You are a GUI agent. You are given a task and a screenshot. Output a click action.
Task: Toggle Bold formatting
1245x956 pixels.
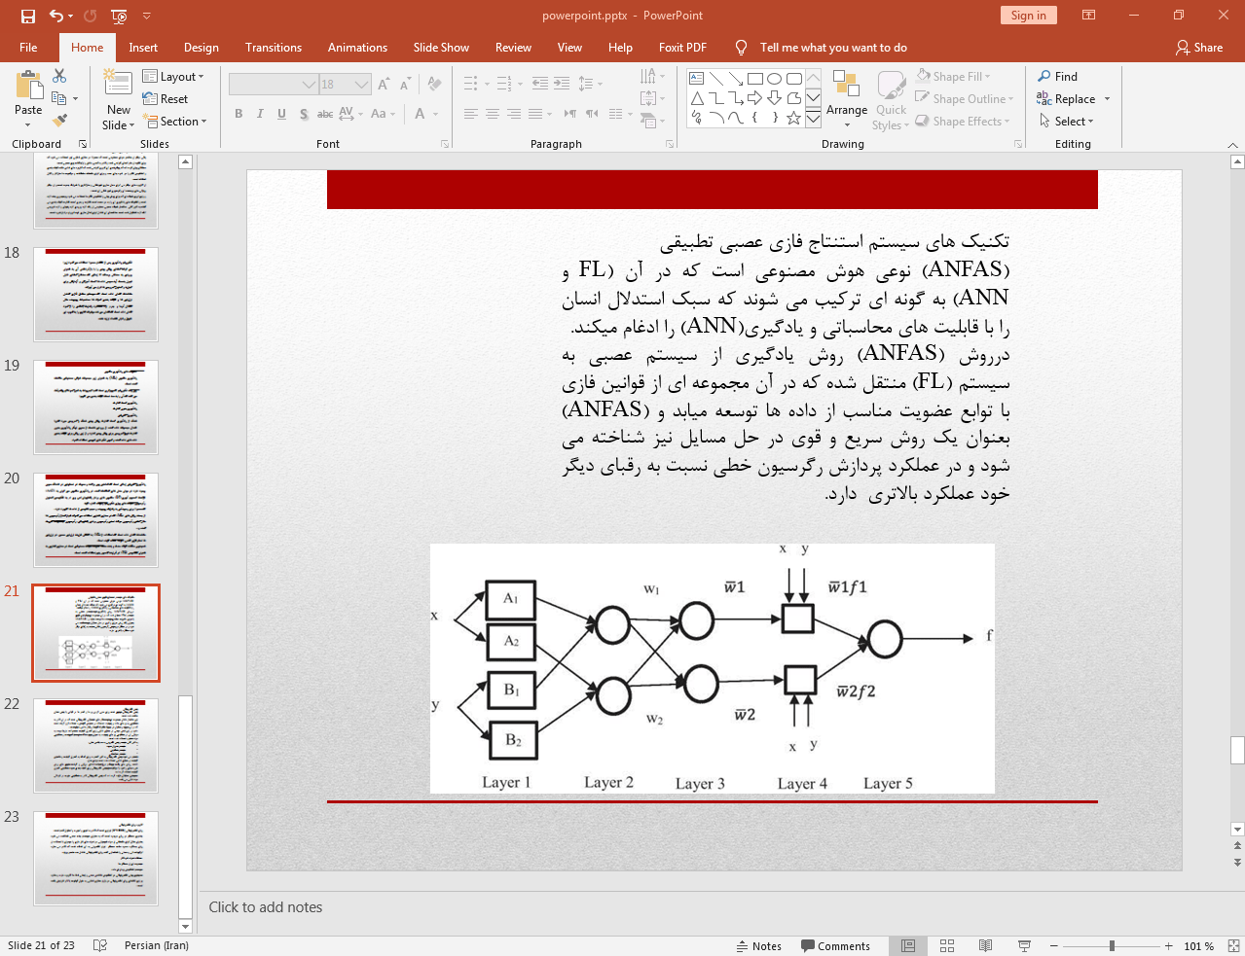[x=238, y=114]
